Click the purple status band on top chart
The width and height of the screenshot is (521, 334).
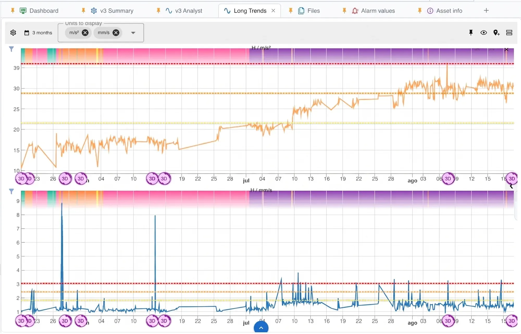coord(381,56)
